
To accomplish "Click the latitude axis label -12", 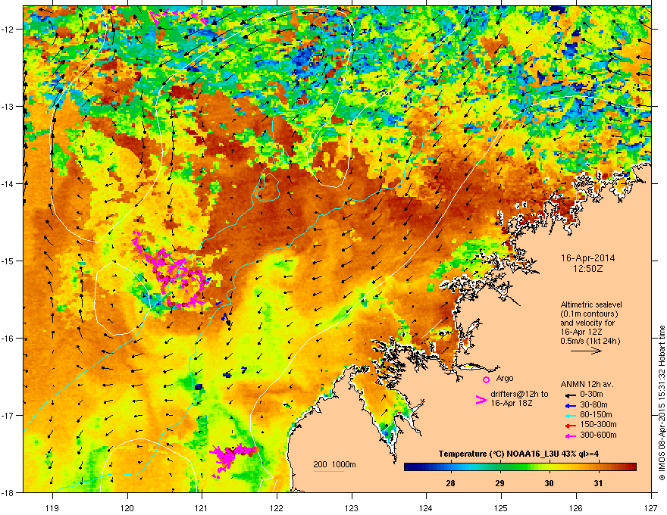I will [x=8, y=30].
